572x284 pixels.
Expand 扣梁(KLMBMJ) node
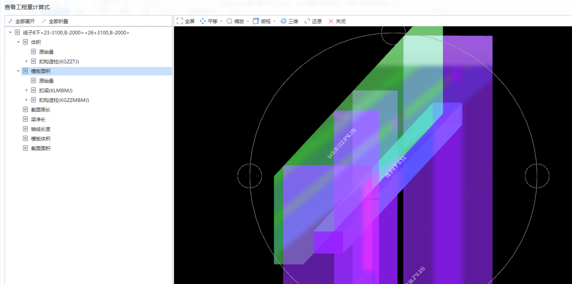pos(26,90)
